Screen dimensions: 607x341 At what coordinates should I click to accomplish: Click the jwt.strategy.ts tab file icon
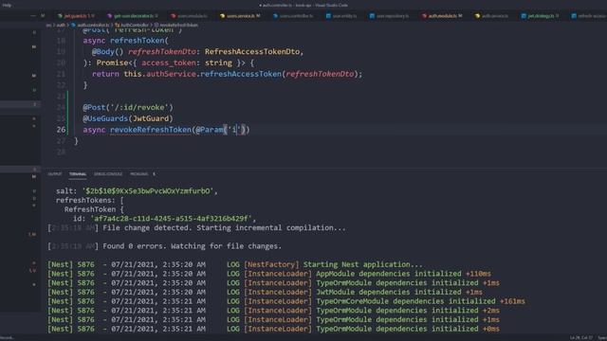pos(524,16)
